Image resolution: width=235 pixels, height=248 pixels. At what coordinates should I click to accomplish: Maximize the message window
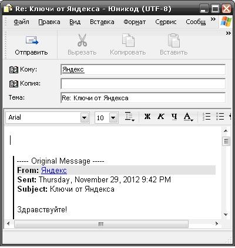(x=215, y=9)
